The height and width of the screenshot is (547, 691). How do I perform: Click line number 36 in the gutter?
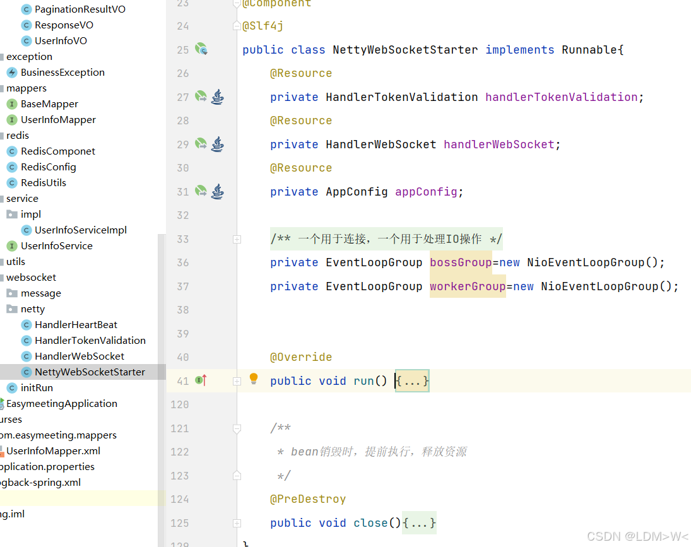click(183, 263)
